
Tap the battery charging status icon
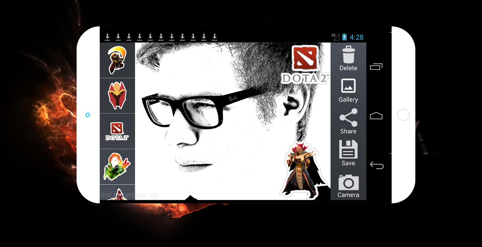(x=344, y=37)
